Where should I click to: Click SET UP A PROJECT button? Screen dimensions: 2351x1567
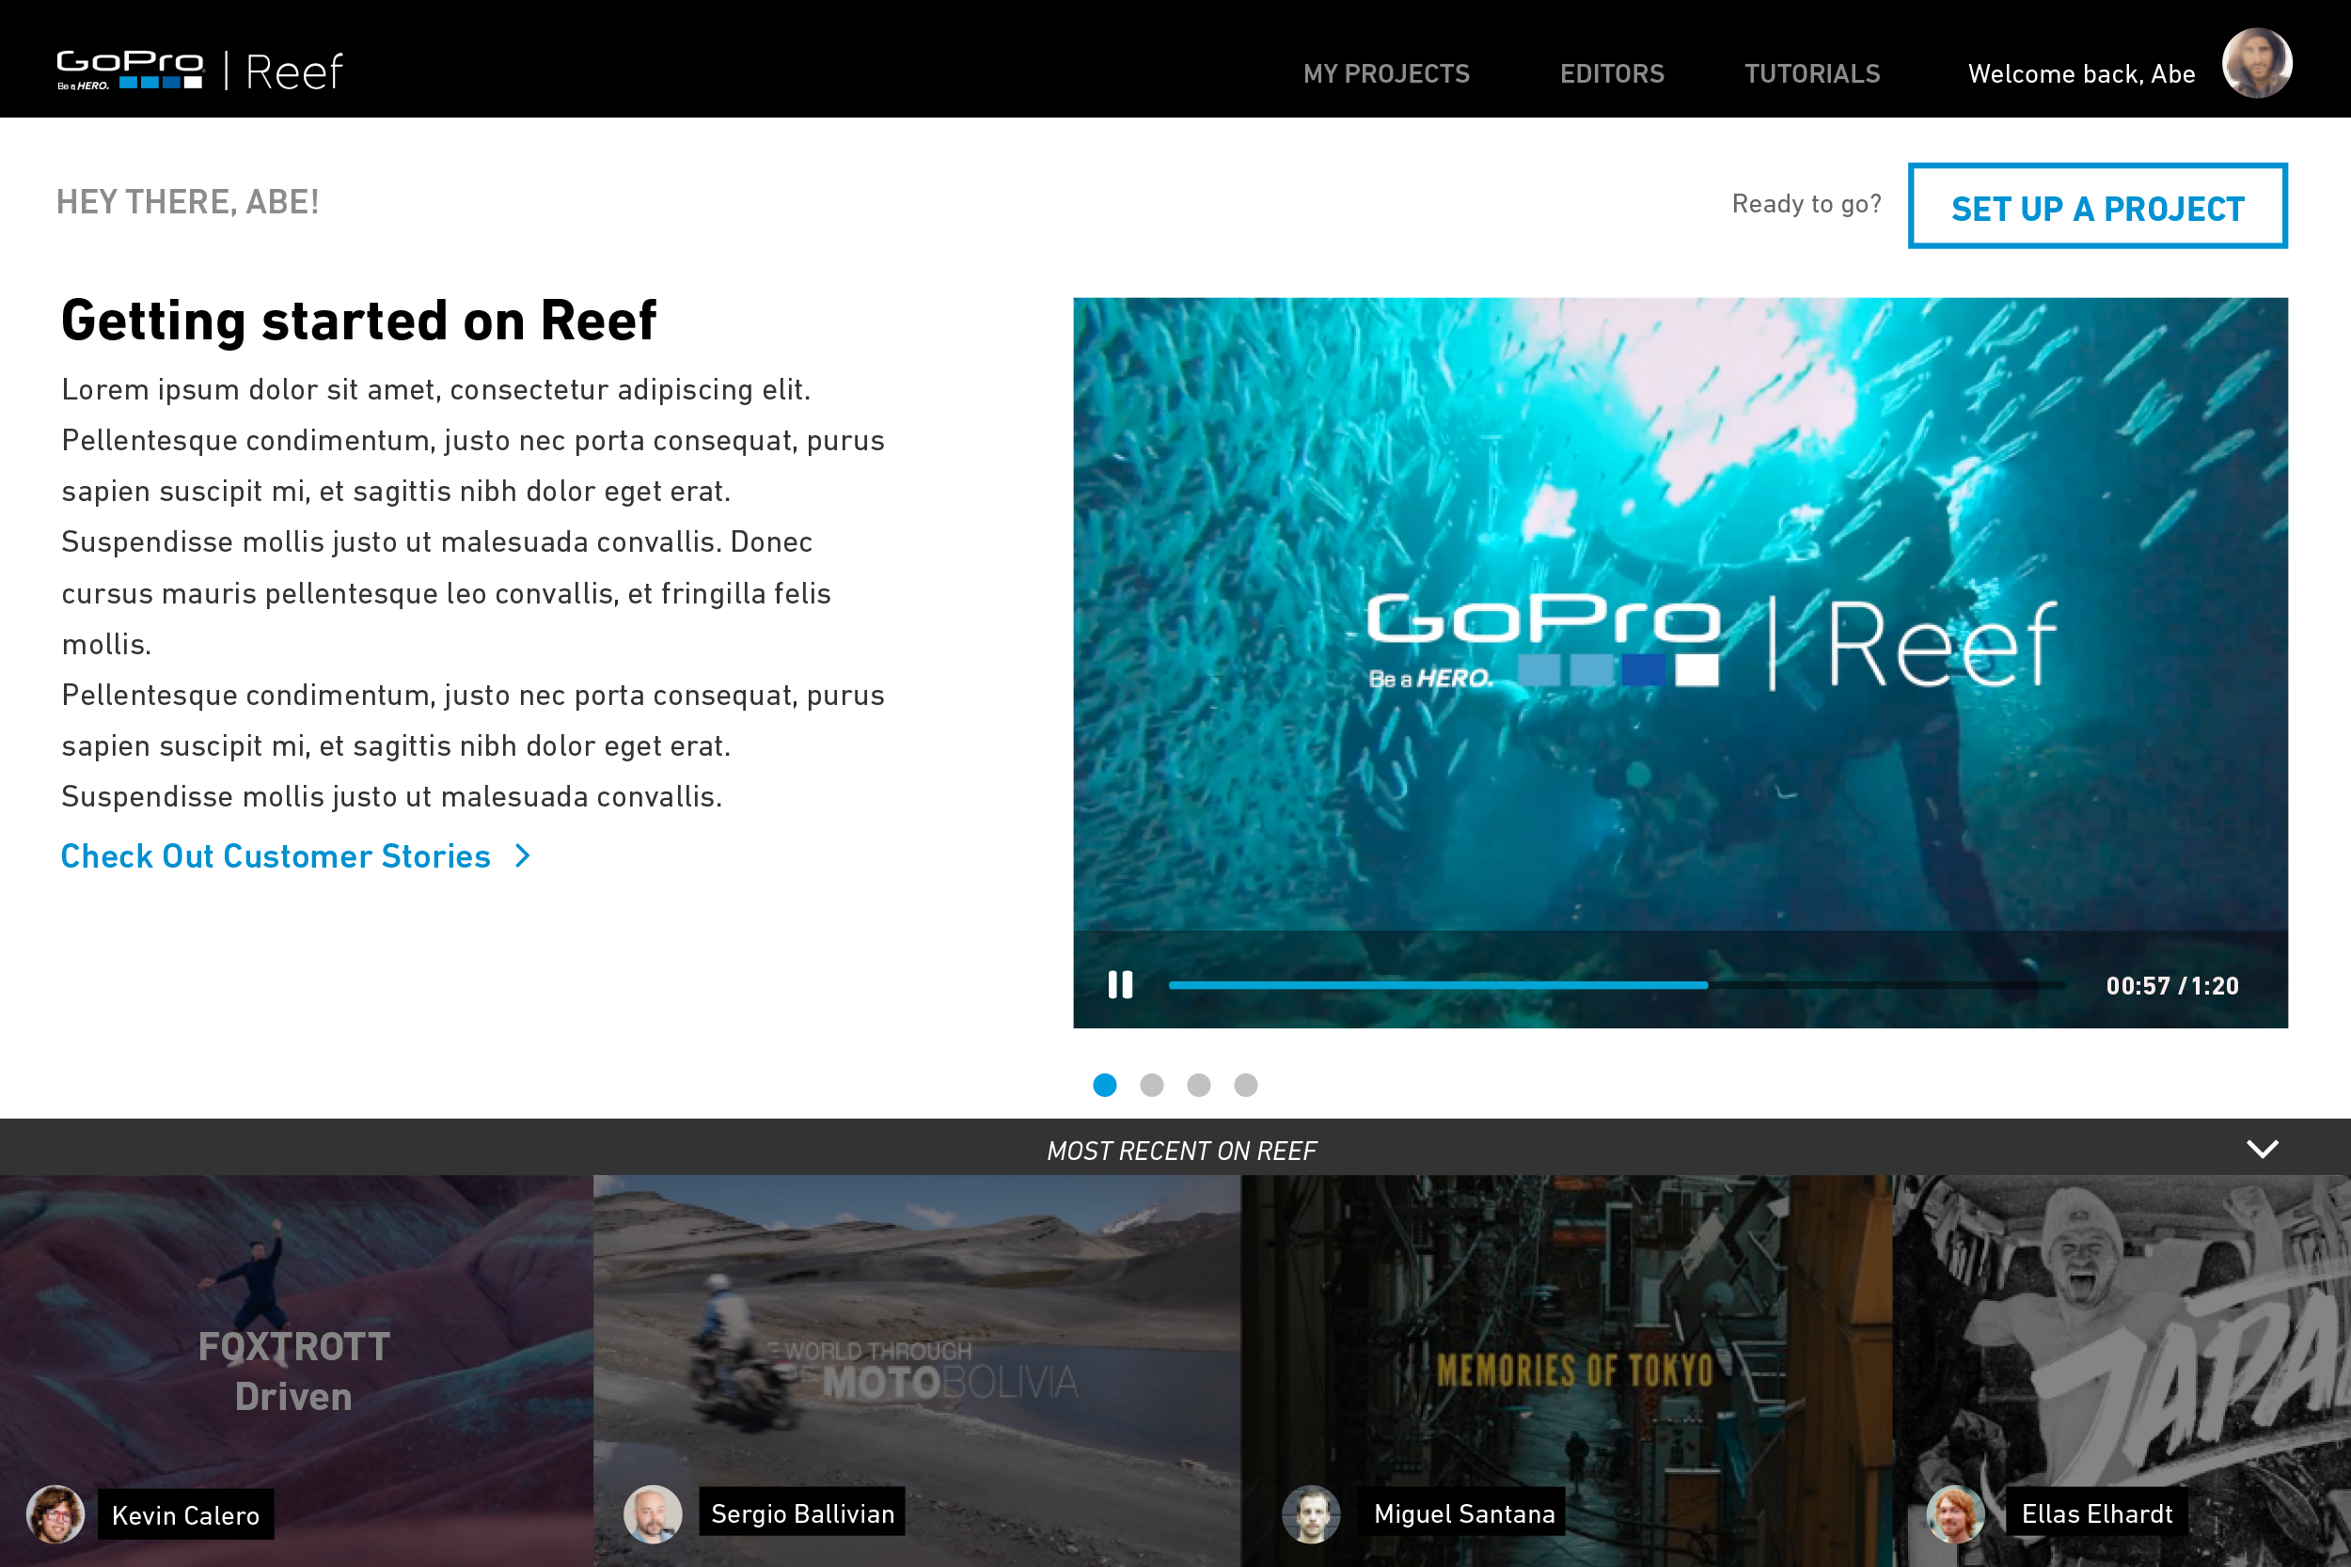[x=2097, y=206]
